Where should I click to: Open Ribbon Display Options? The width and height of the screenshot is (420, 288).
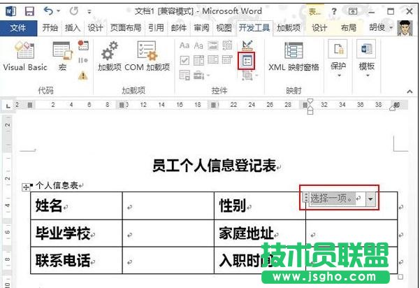(353, 11)
